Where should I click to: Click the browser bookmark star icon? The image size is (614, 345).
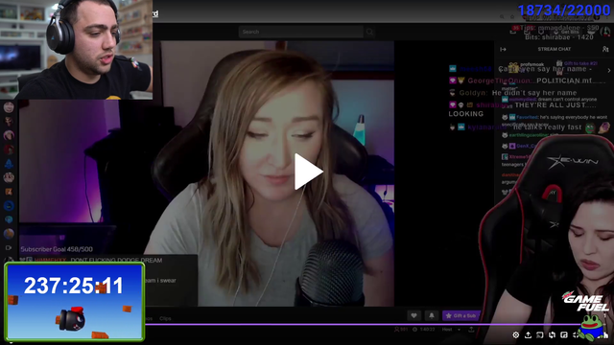[x=512, y=17]
